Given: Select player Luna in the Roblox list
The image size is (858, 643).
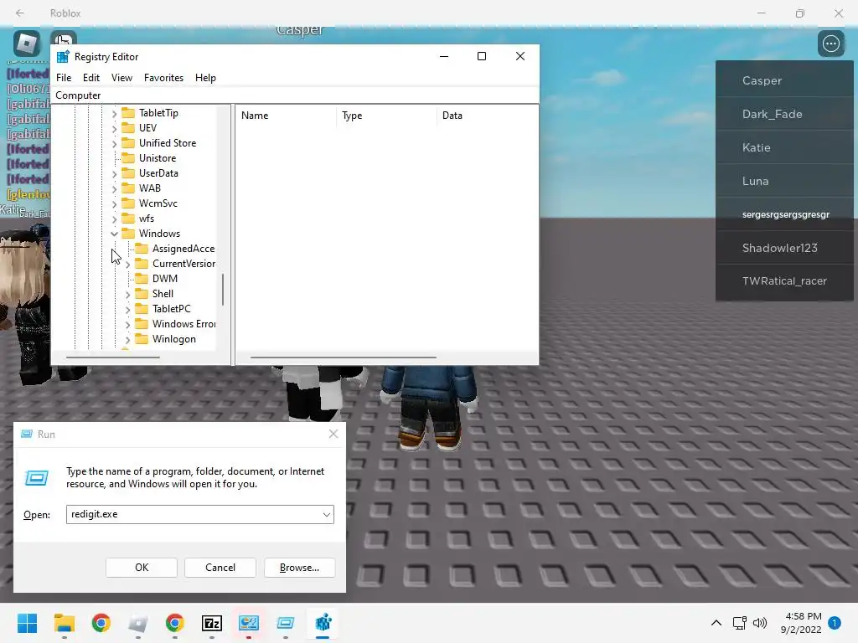Looking at the screenshot, I should [x=784, y=181].
